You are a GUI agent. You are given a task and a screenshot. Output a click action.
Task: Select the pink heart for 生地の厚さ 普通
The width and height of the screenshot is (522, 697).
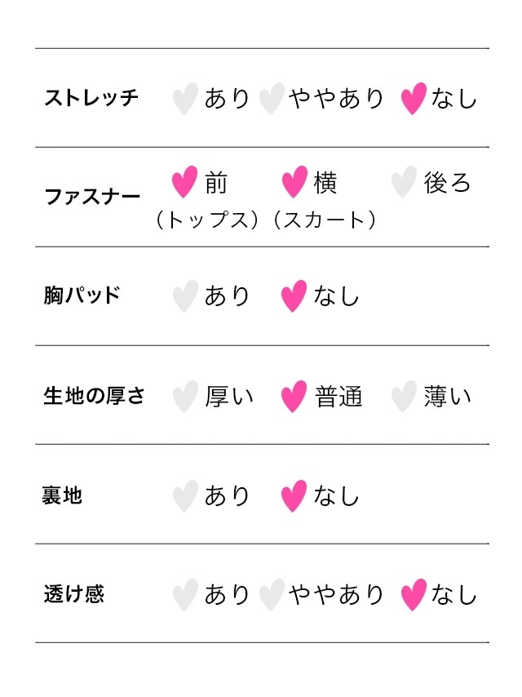294,397
